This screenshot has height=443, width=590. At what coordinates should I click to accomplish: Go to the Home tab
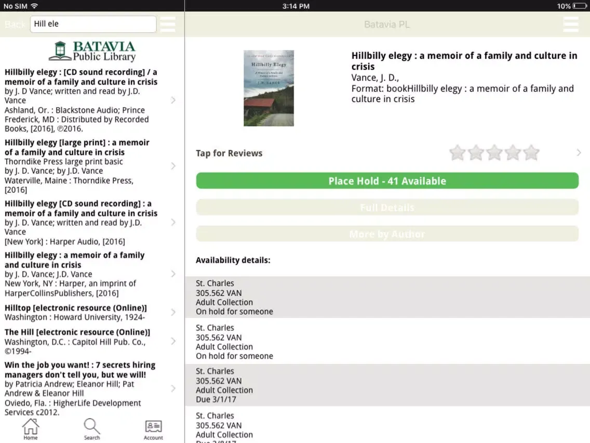tap(31, 428)
